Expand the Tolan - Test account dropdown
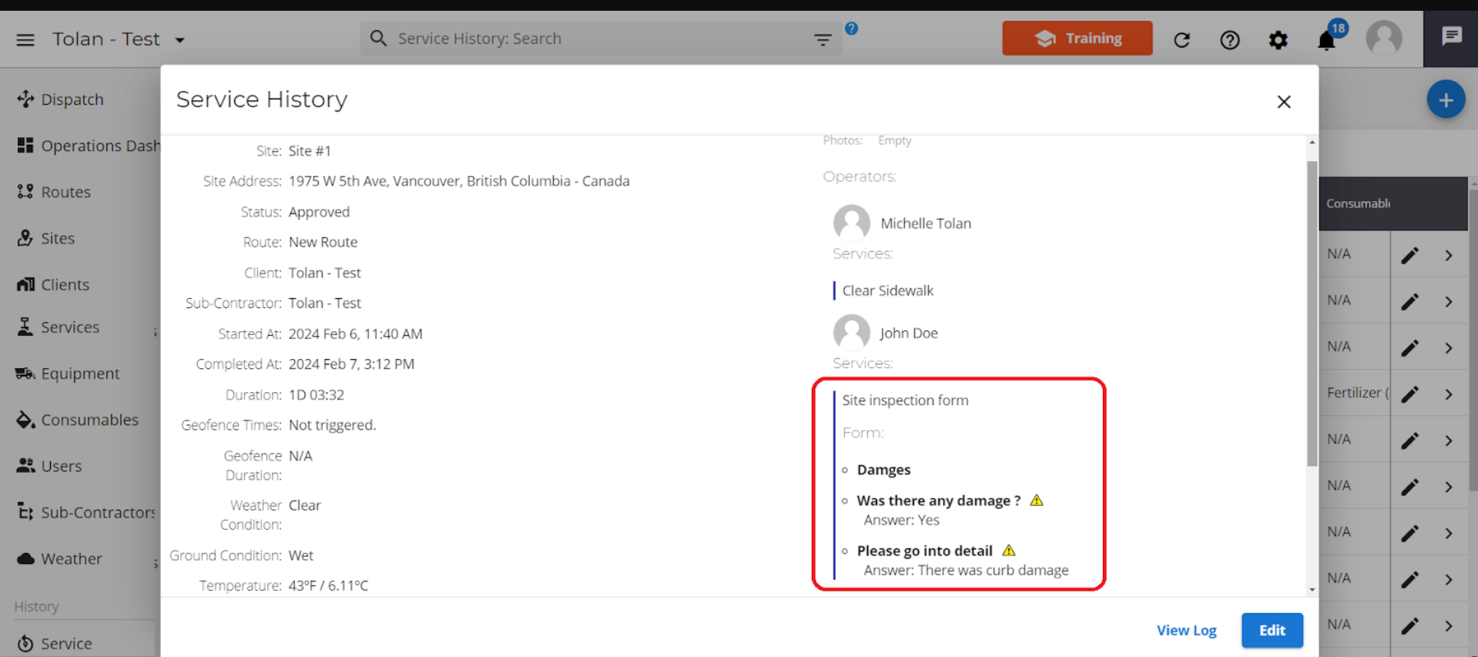This screenshot has width=1478, height=657. coord(179,40)
